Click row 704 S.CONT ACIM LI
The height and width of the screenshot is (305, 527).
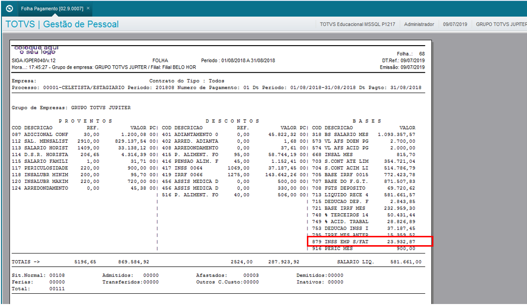pyautogui.click(x=364, y=168)
